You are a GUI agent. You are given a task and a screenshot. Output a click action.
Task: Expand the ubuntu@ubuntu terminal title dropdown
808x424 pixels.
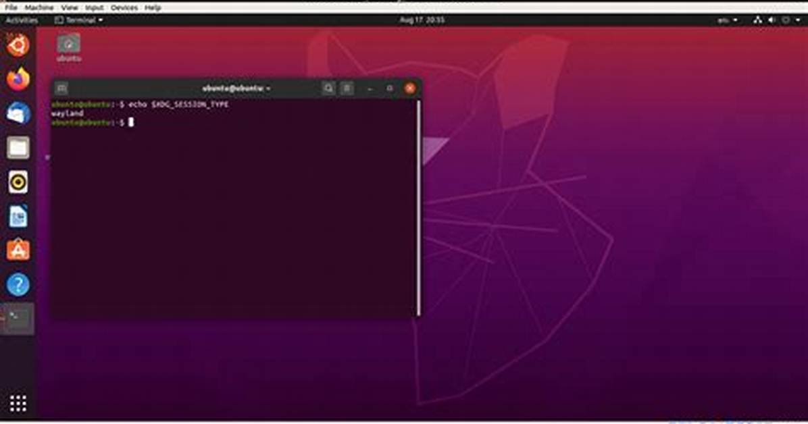pyautogui.click(x=236, y=88)
